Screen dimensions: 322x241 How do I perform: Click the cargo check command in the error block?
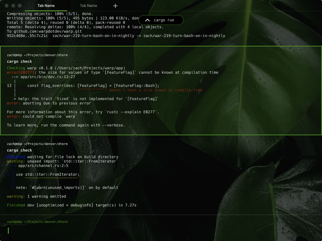point(19,62)
